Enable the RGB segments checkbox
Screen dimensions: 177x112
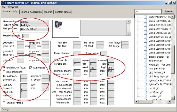click(x=4, y=72)
